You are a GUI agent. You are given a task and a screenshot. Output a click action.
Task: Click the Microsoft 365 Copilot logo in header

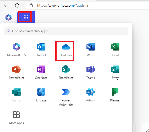(8, 17)
